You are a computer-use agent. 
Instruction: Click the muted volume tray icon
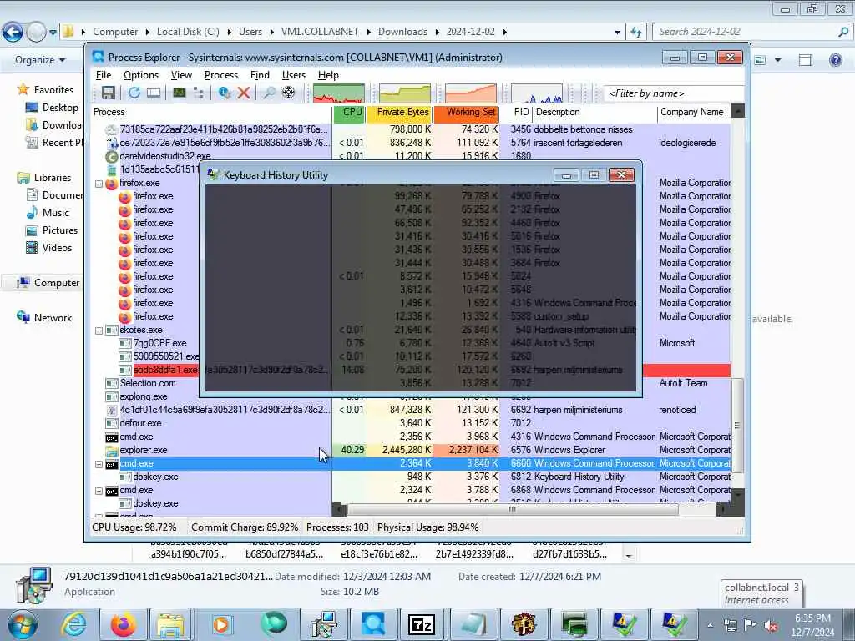tap(771, 625)
